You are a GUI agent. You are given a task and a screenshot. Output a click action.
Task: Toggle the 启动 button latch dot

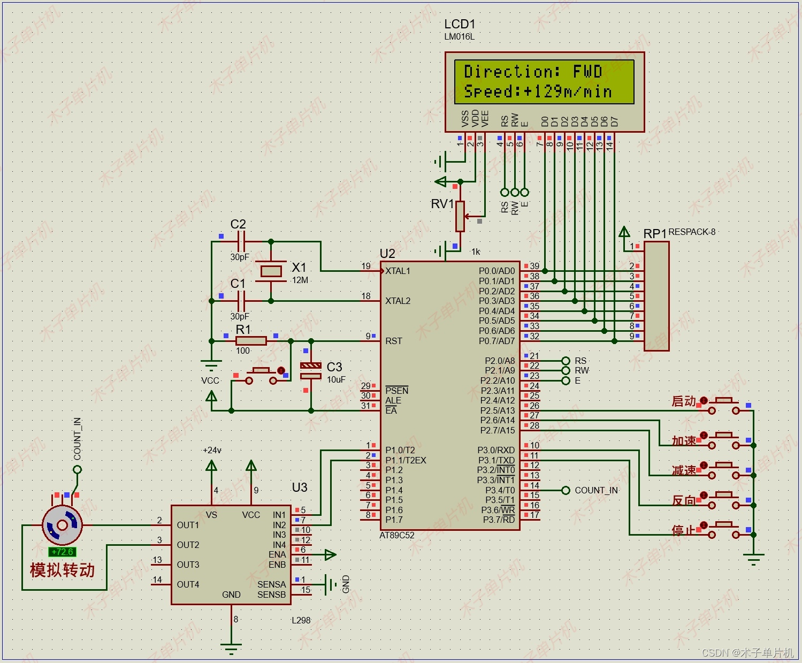pos(704,400)
